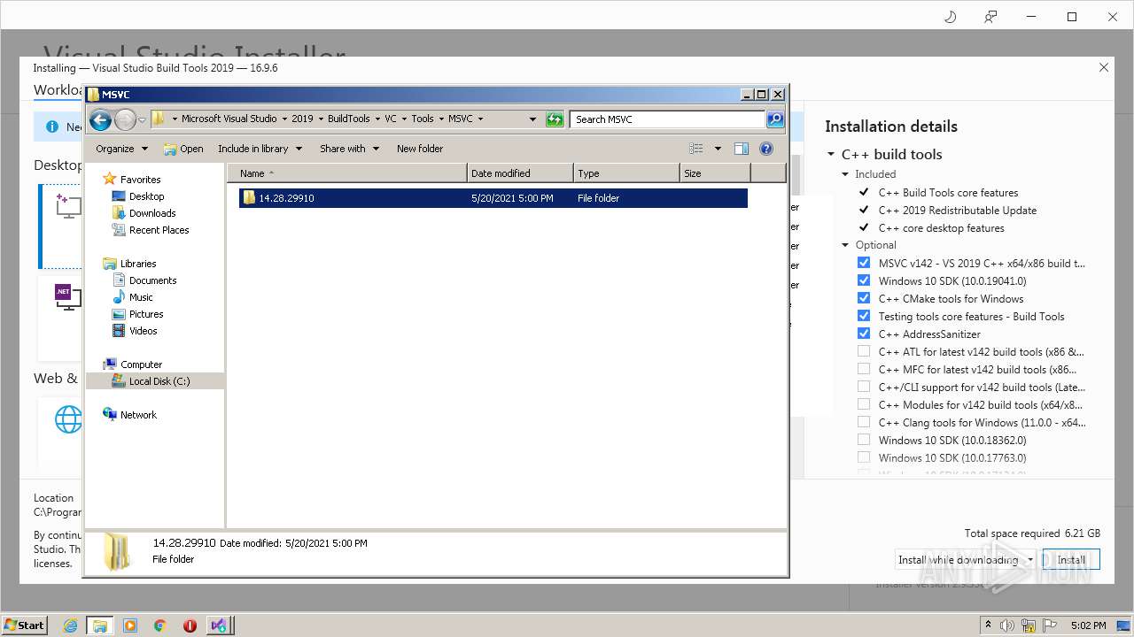The height and width of the screenshot is (637, 1134).
Task: Click New folder in Explorer toolbar
Action: pos(420,149)
